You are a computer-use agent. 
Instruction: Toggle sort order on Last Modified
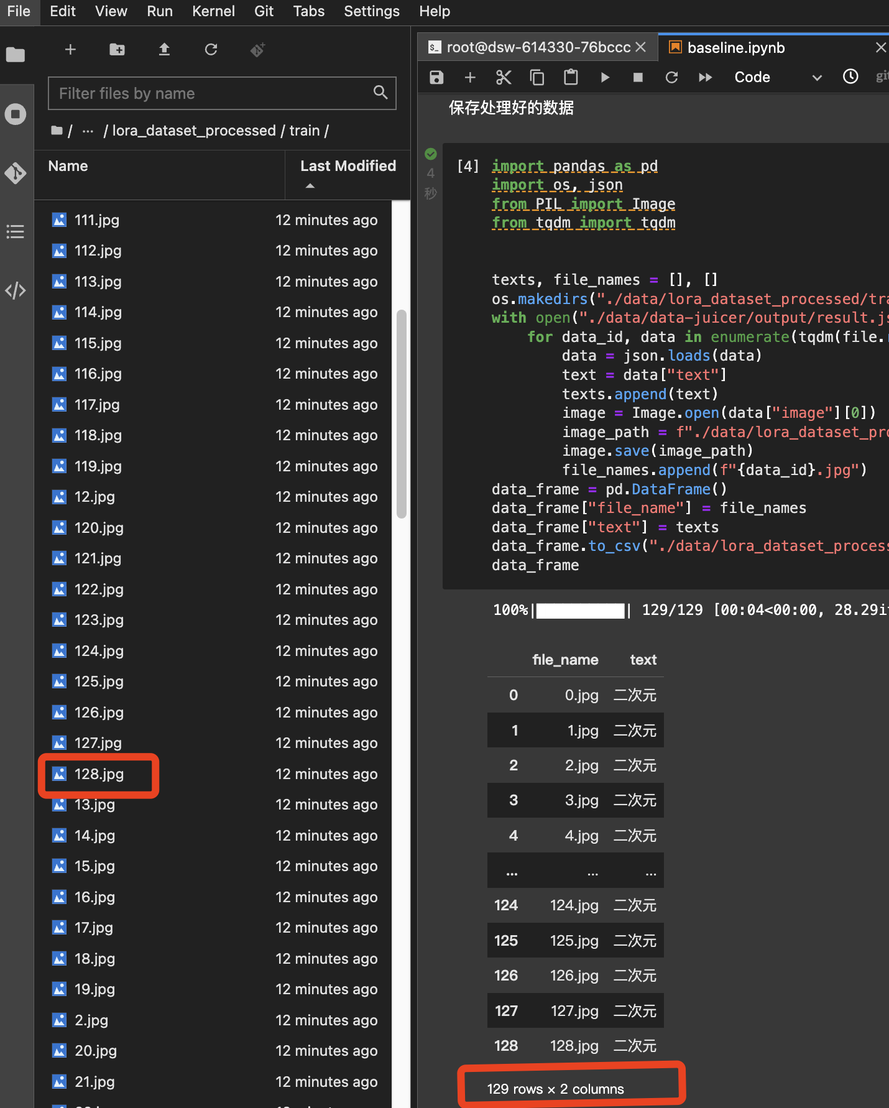tap(348, 174)
